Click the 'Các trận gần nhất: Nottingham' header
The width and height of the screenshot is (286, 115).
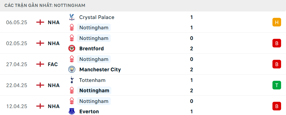[45, 5]
